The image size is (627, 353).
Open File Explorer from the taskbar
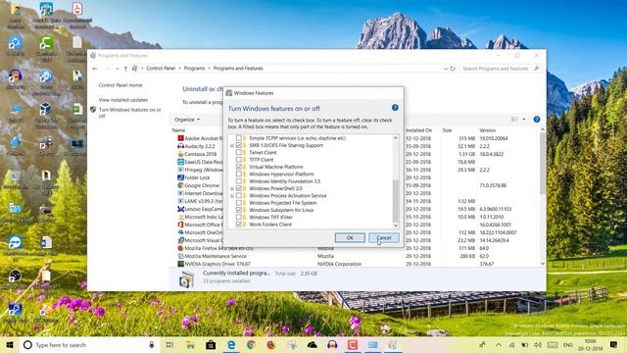190,344
